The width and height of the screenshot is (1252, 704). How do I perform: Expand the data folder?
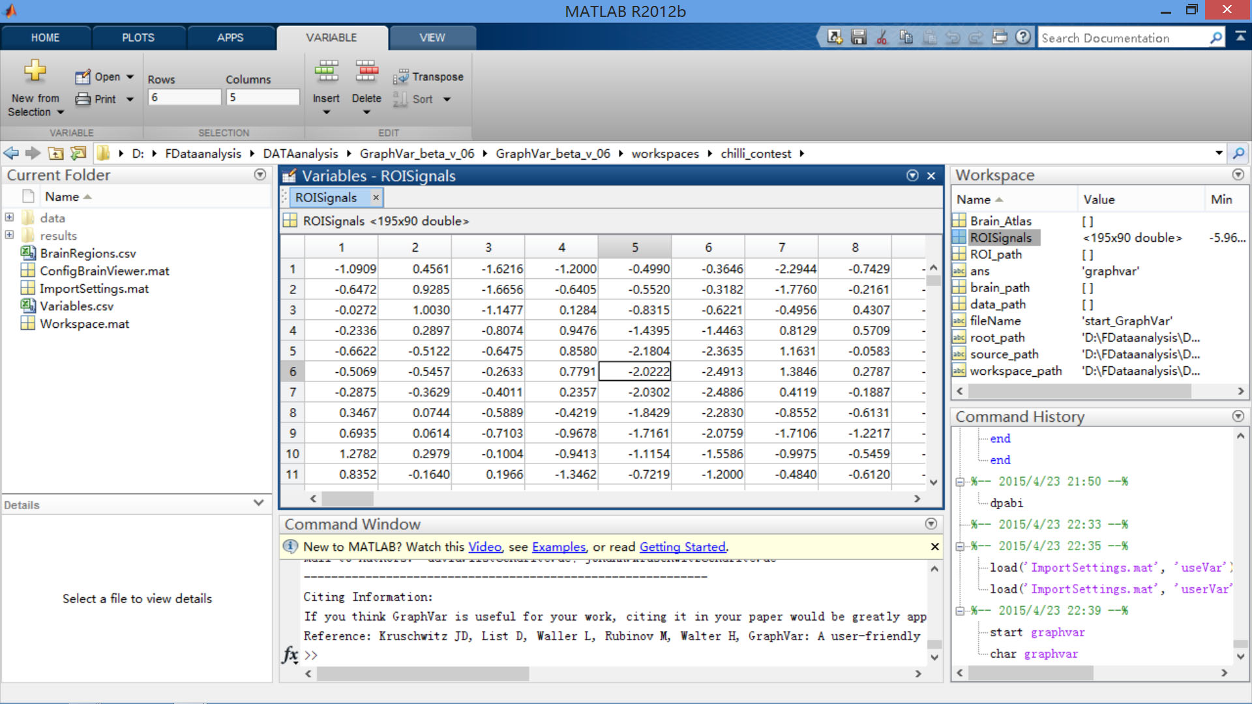pos(9,217)
